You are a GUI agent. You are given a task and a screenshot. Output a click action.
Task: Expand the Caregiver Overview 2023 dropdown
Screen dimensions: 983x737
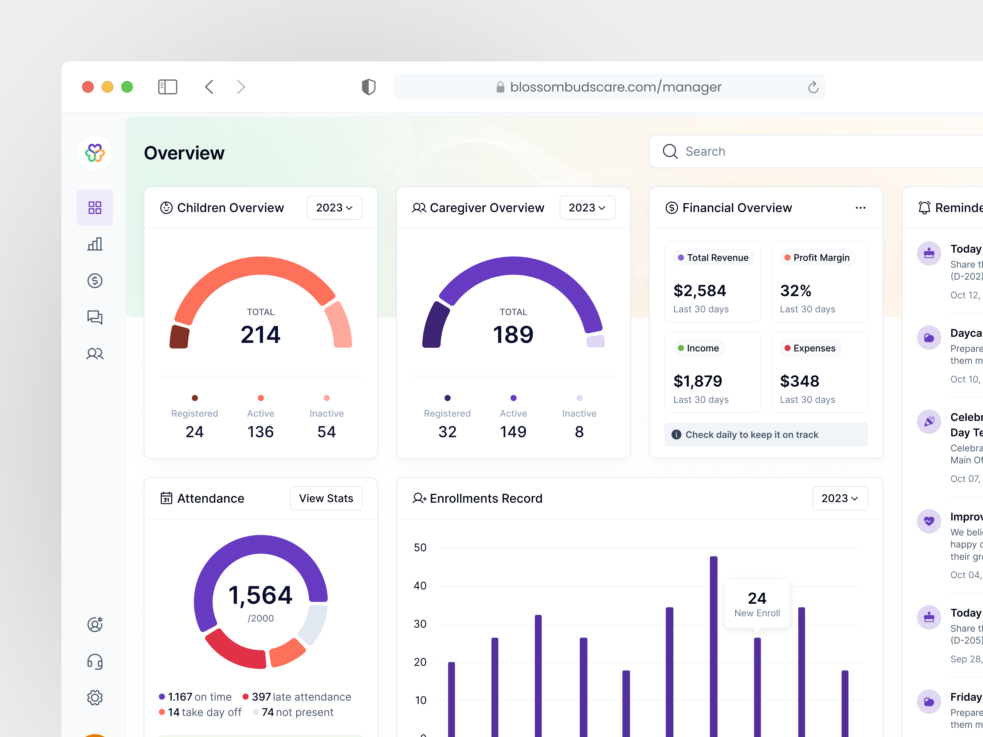[587, 208]
